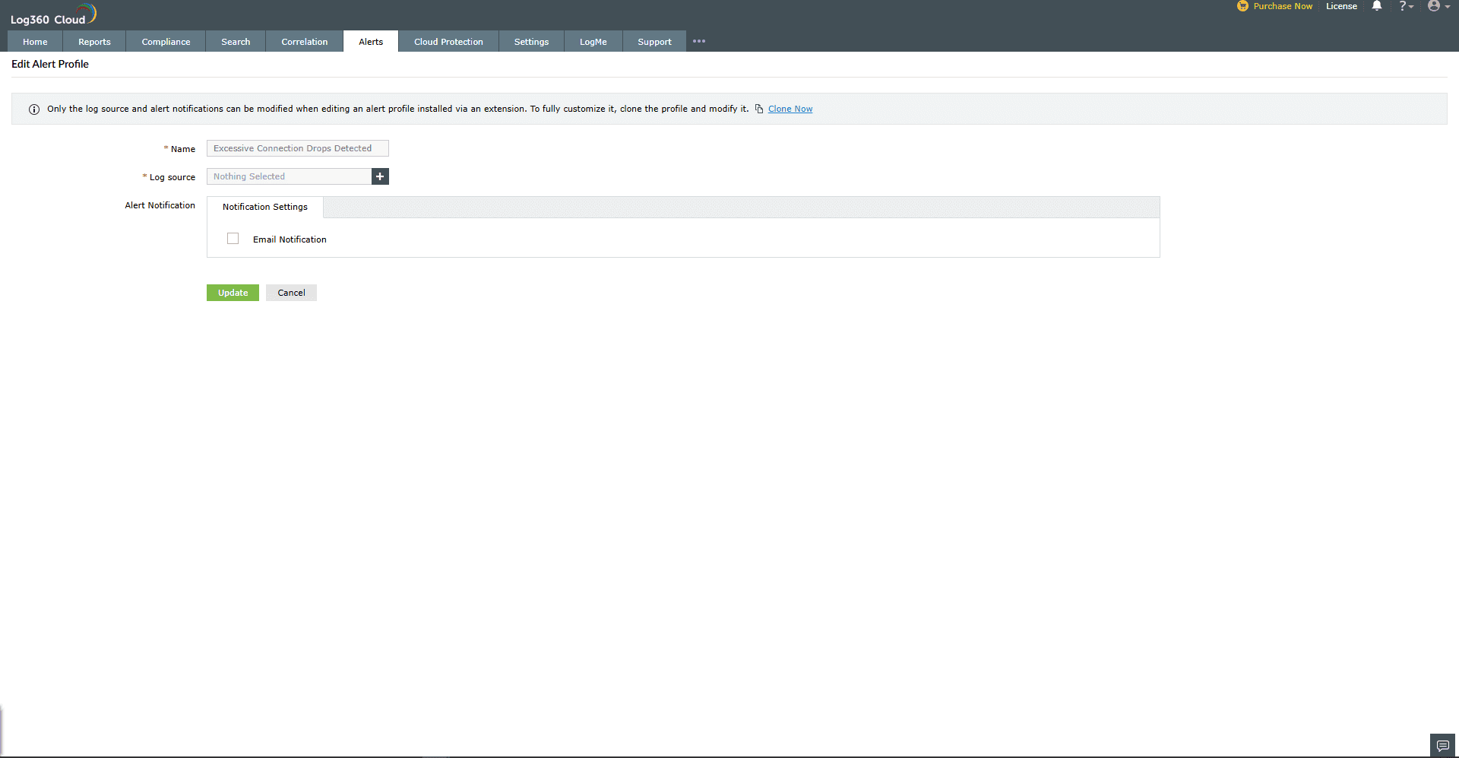Enable the Email Notification checkbox
Image resolution: width=1459 pixels, height=758 pixels.
233,238
